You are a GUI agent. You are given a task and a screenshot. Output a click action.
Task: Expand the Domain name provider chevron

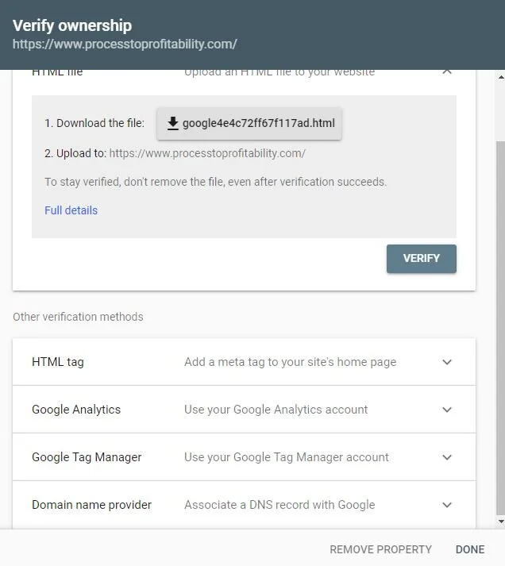point(447,505)
